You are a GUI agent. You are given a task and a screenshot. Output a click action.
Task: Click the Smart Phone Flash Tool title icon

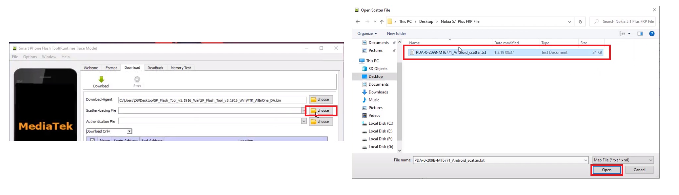click(15, 48)
